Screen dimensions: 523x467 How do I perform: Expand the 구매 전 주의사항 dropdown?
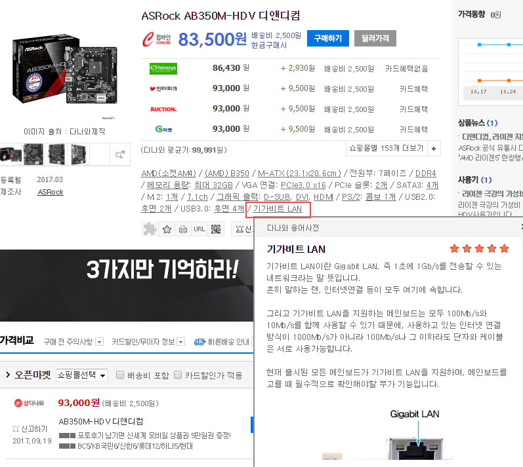point(99,342)
